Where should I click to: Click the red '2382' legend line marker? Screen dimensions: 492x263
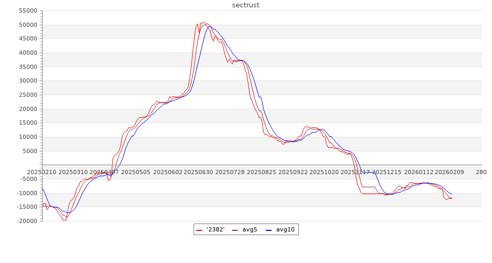199,230
